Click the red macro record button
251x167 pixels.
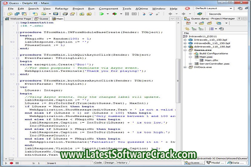tap(12, 163)
